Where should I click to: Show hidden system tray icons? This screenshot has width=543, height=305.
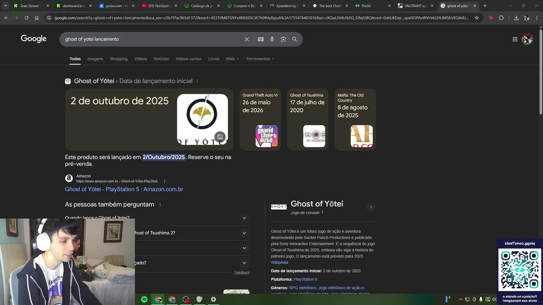pos(460,299)
